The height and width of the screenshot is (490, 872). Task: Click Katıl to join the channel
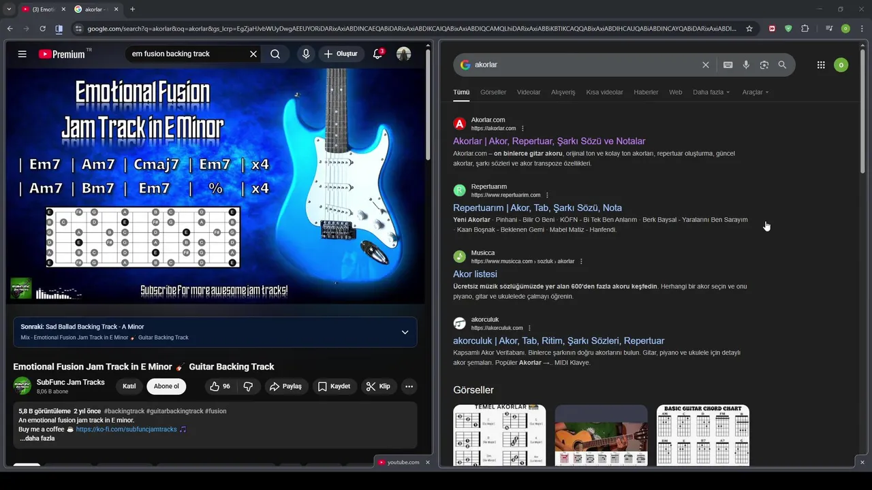click(129, 387)
